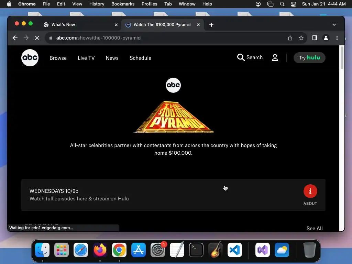Open the History menu

point(97,4)
